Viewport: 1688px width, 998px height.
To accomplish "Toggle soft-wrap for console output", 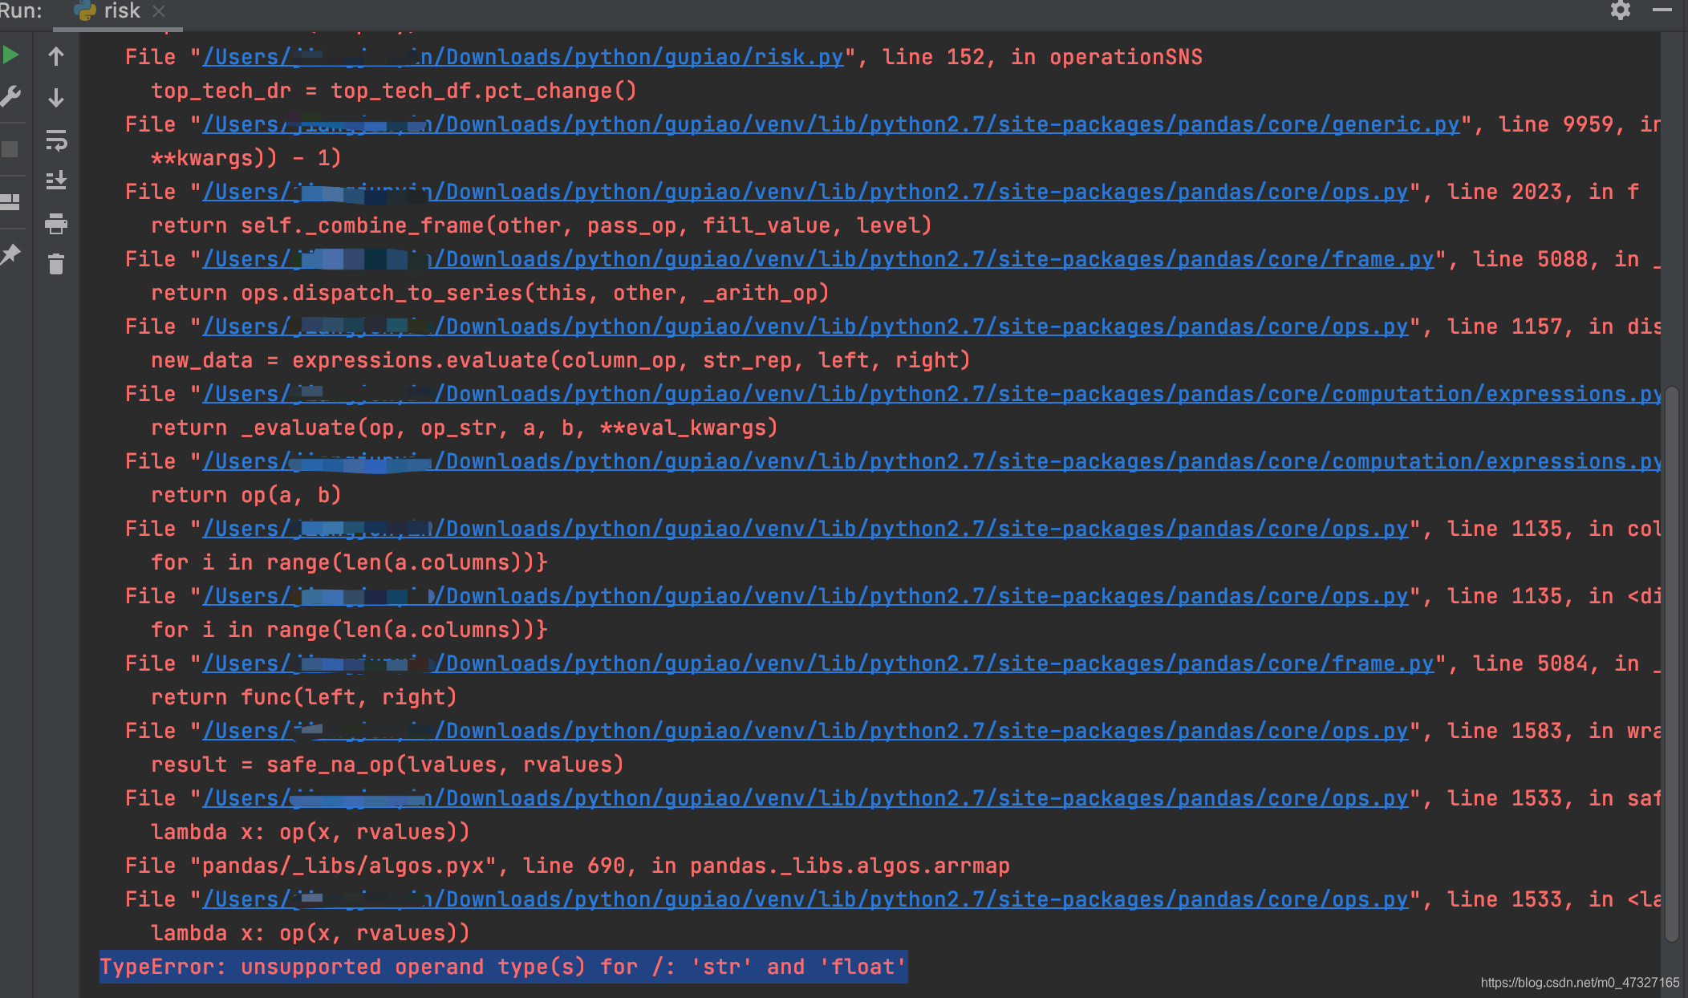I will (56, 140).
